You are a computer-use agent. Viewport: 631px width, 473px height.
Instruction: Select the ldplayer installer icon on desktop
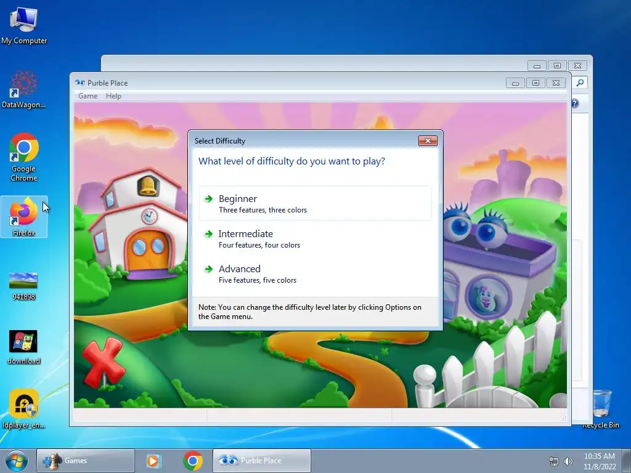coord(24,409)
